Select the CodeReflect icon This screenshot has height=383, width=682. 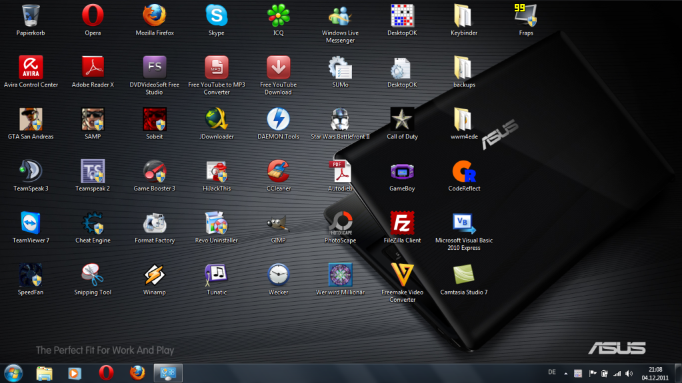464,176
